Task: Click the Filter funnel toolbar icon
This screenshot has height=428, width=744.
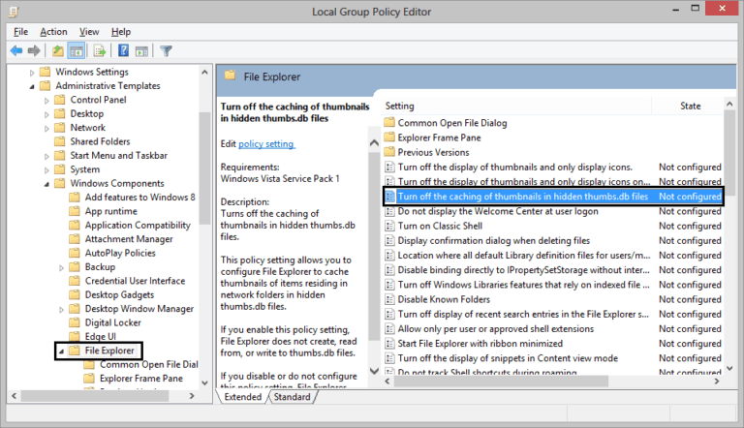Action: click(x=166, y=50)
